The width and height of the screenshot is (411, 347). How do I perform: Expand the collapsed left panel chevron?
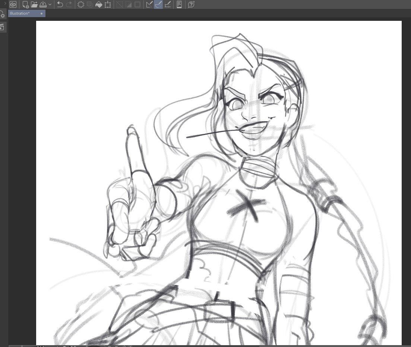click(x=4, y=3)
